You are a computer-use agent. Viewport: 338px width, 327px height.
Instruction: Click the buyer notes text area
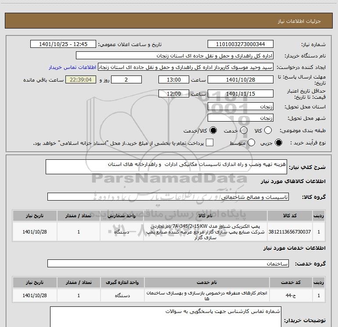[x=165, y=317]
